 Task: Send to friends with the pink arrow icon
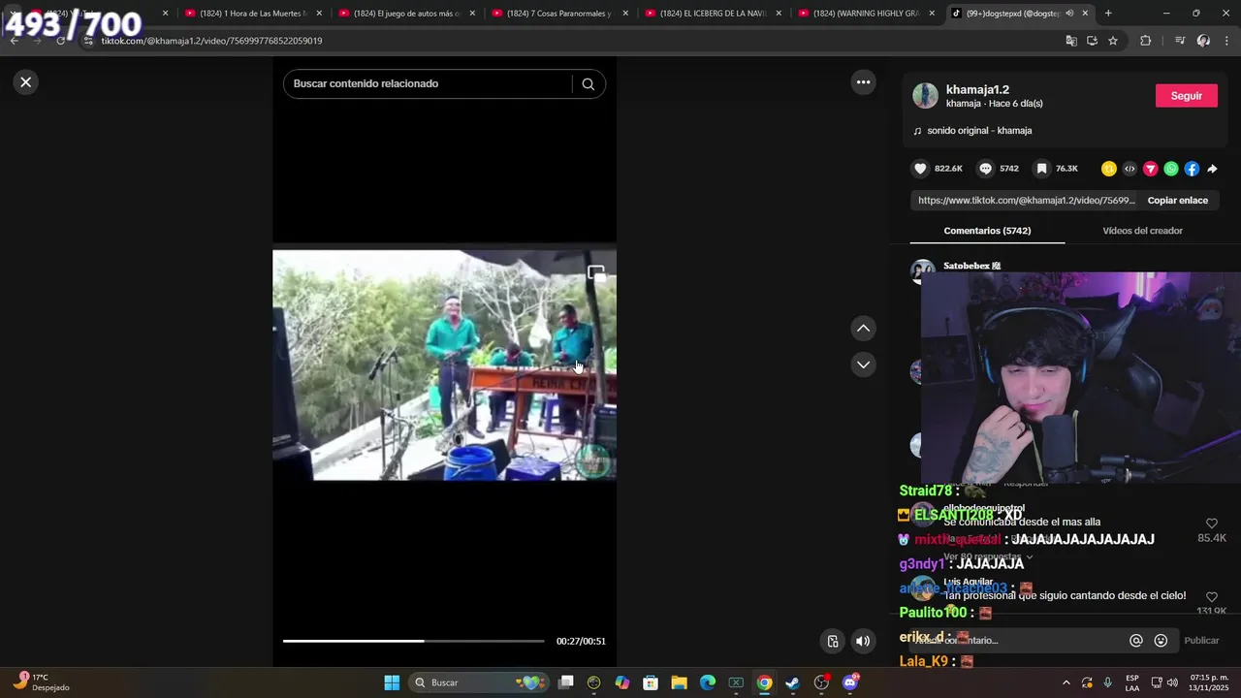1151,169
